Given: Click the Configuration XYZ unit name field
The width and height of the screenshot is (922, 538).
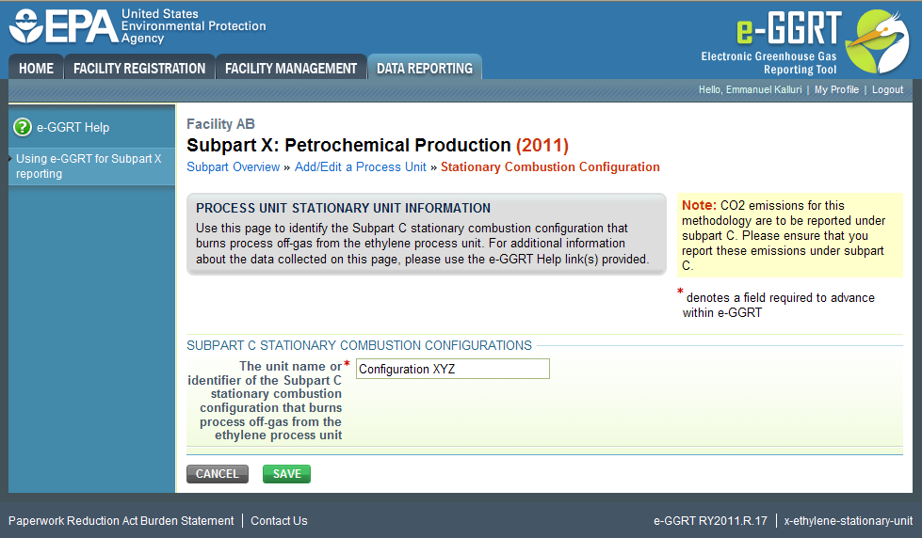Looking at the screenshot, I should pos(453,369).
